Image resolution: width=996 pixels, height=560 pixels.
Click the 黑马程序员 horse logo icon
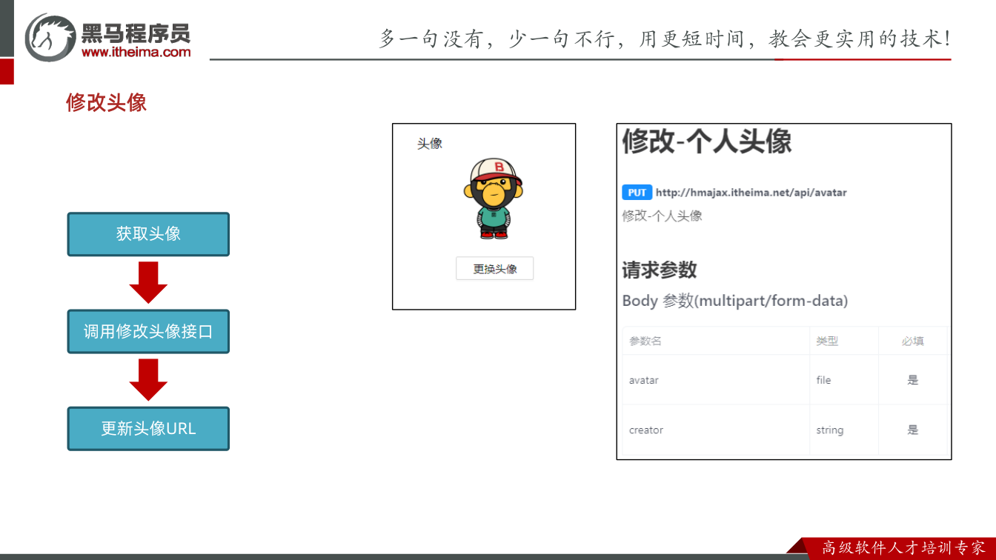[50, 37]
